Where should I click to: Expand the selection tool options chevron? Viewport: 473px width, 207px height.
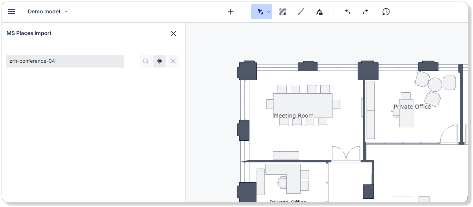click(268, 12)
